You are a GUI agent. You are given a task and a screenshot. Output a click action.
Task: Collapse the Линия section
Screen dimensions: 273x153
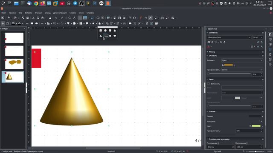point(208,111)
